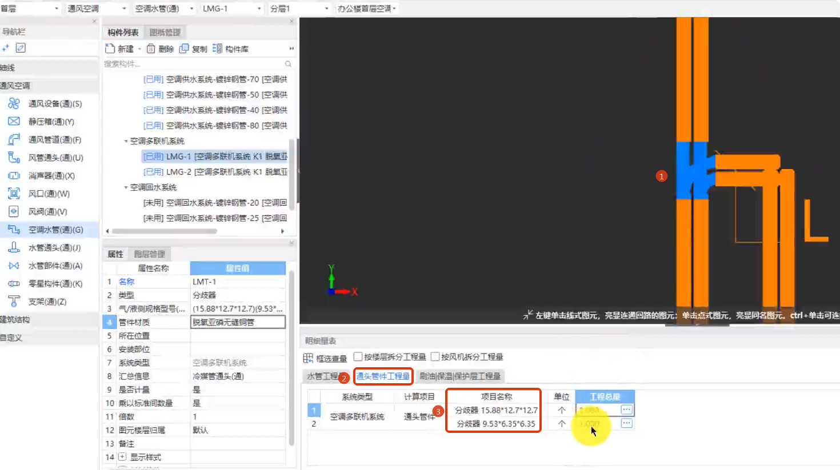
Task: Enable 按楼层拆分工程量 checkbox
Action: pos(358,356)
